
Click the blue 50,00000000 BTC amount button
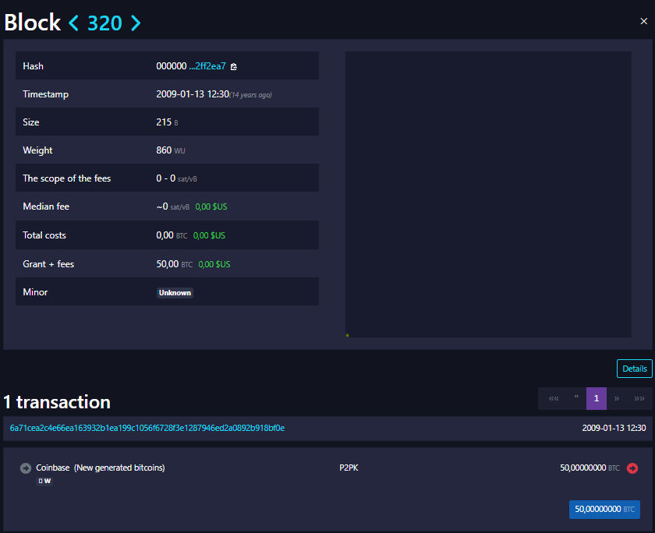point(604,509)
